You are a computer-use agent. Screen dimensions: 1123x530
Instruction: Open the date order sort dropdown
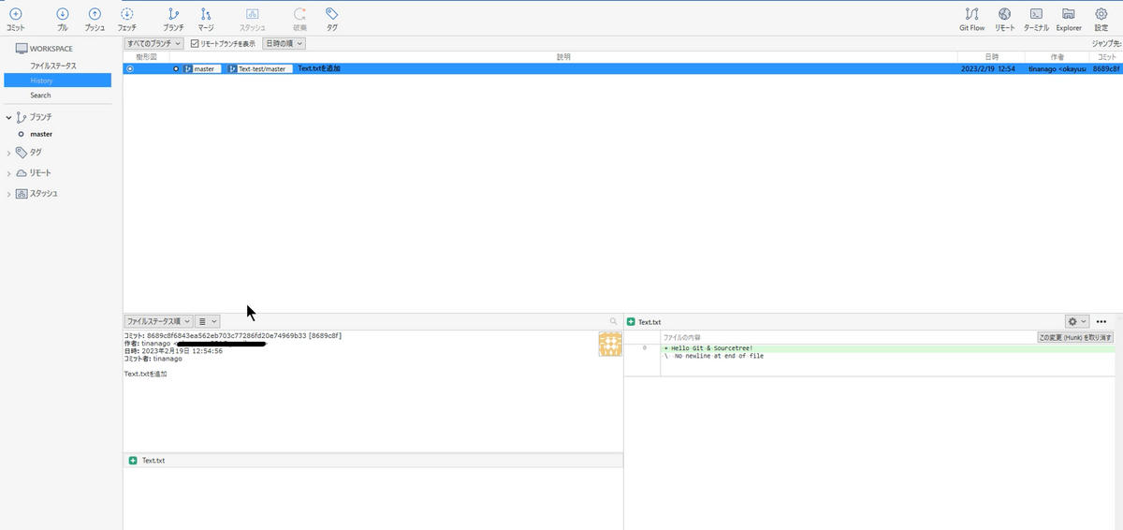coord(283,44)
